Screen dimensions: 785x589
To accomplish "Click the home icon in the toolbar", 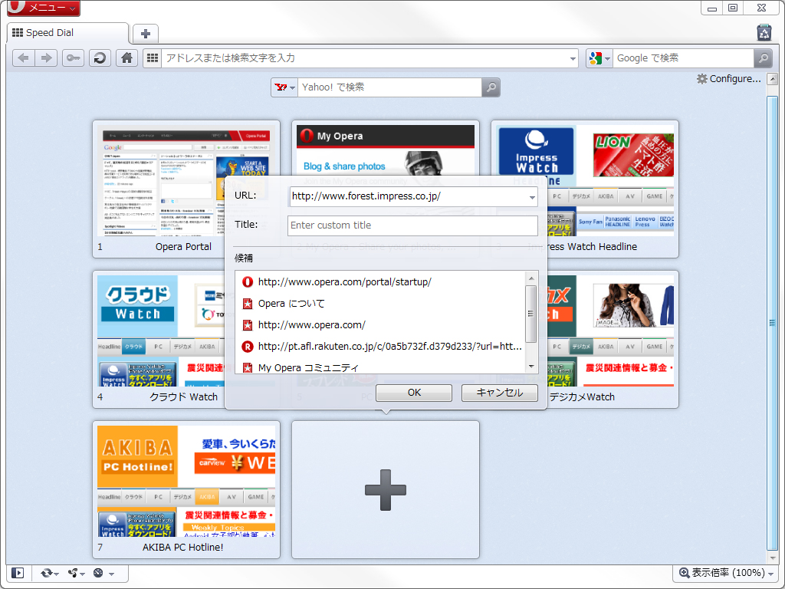I will click(x=126, y=58).
